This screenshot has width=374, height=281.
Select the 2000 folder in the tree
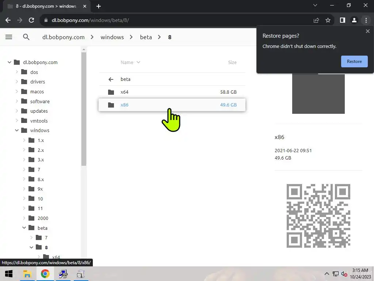43,218
